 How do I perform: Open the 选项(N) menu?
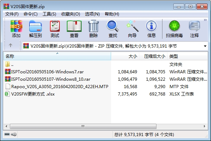[x=92, y=14]
